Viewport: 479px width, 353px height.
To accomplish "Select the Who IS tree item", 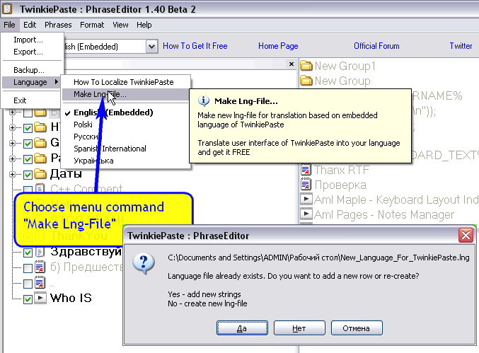I will click(x=71, y=298).
